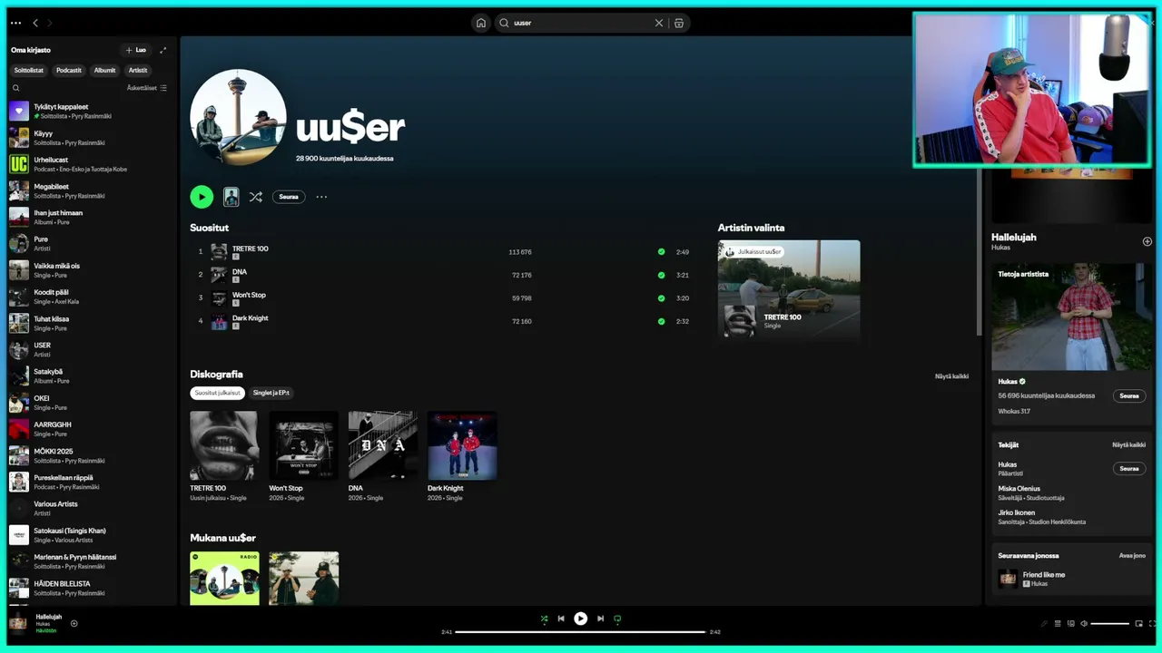Toggle the saved checkmark for DNA track

(661, 275)
